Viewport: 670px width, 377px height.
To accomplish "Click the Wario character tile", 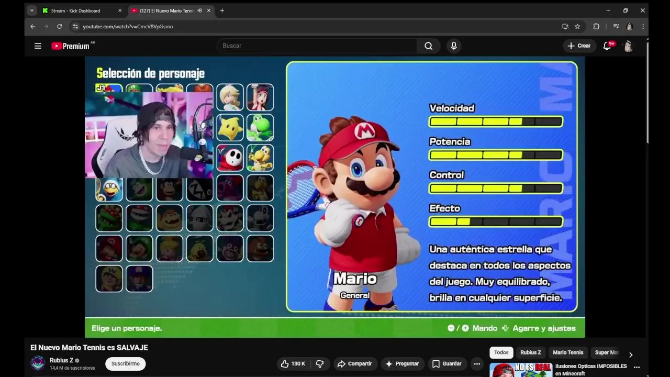I will 109,279.
